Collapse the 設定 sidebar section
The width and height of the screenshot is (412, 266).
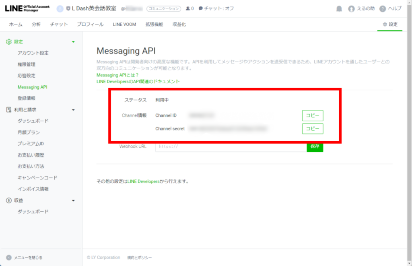coord(73,42)
